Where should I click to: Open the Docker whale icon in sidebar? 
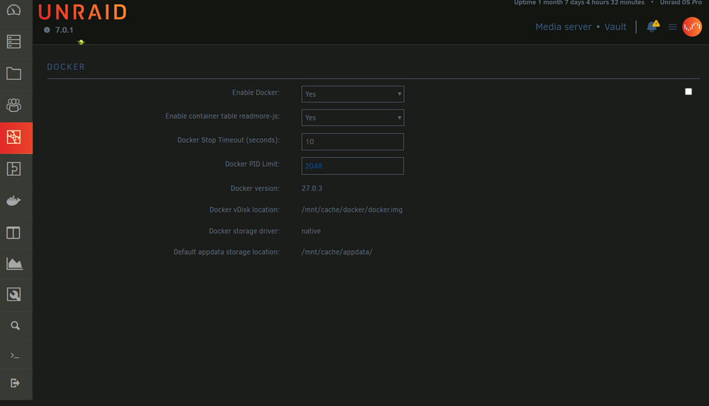point(13,201)
